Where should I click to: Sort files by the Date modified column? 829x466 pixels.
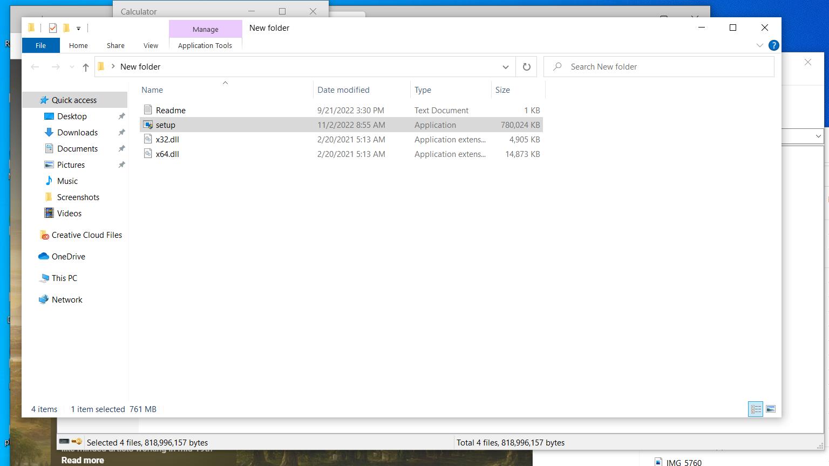[x=343, y=90]
